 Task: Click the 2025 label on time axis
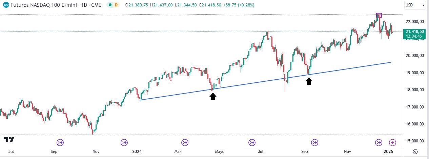click(x=388, y=151)
